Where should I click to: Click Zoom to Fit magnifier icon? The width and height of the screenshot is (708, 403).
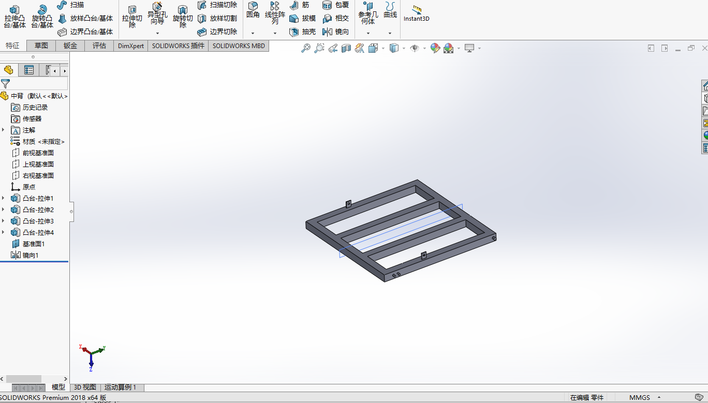point(306,48)
